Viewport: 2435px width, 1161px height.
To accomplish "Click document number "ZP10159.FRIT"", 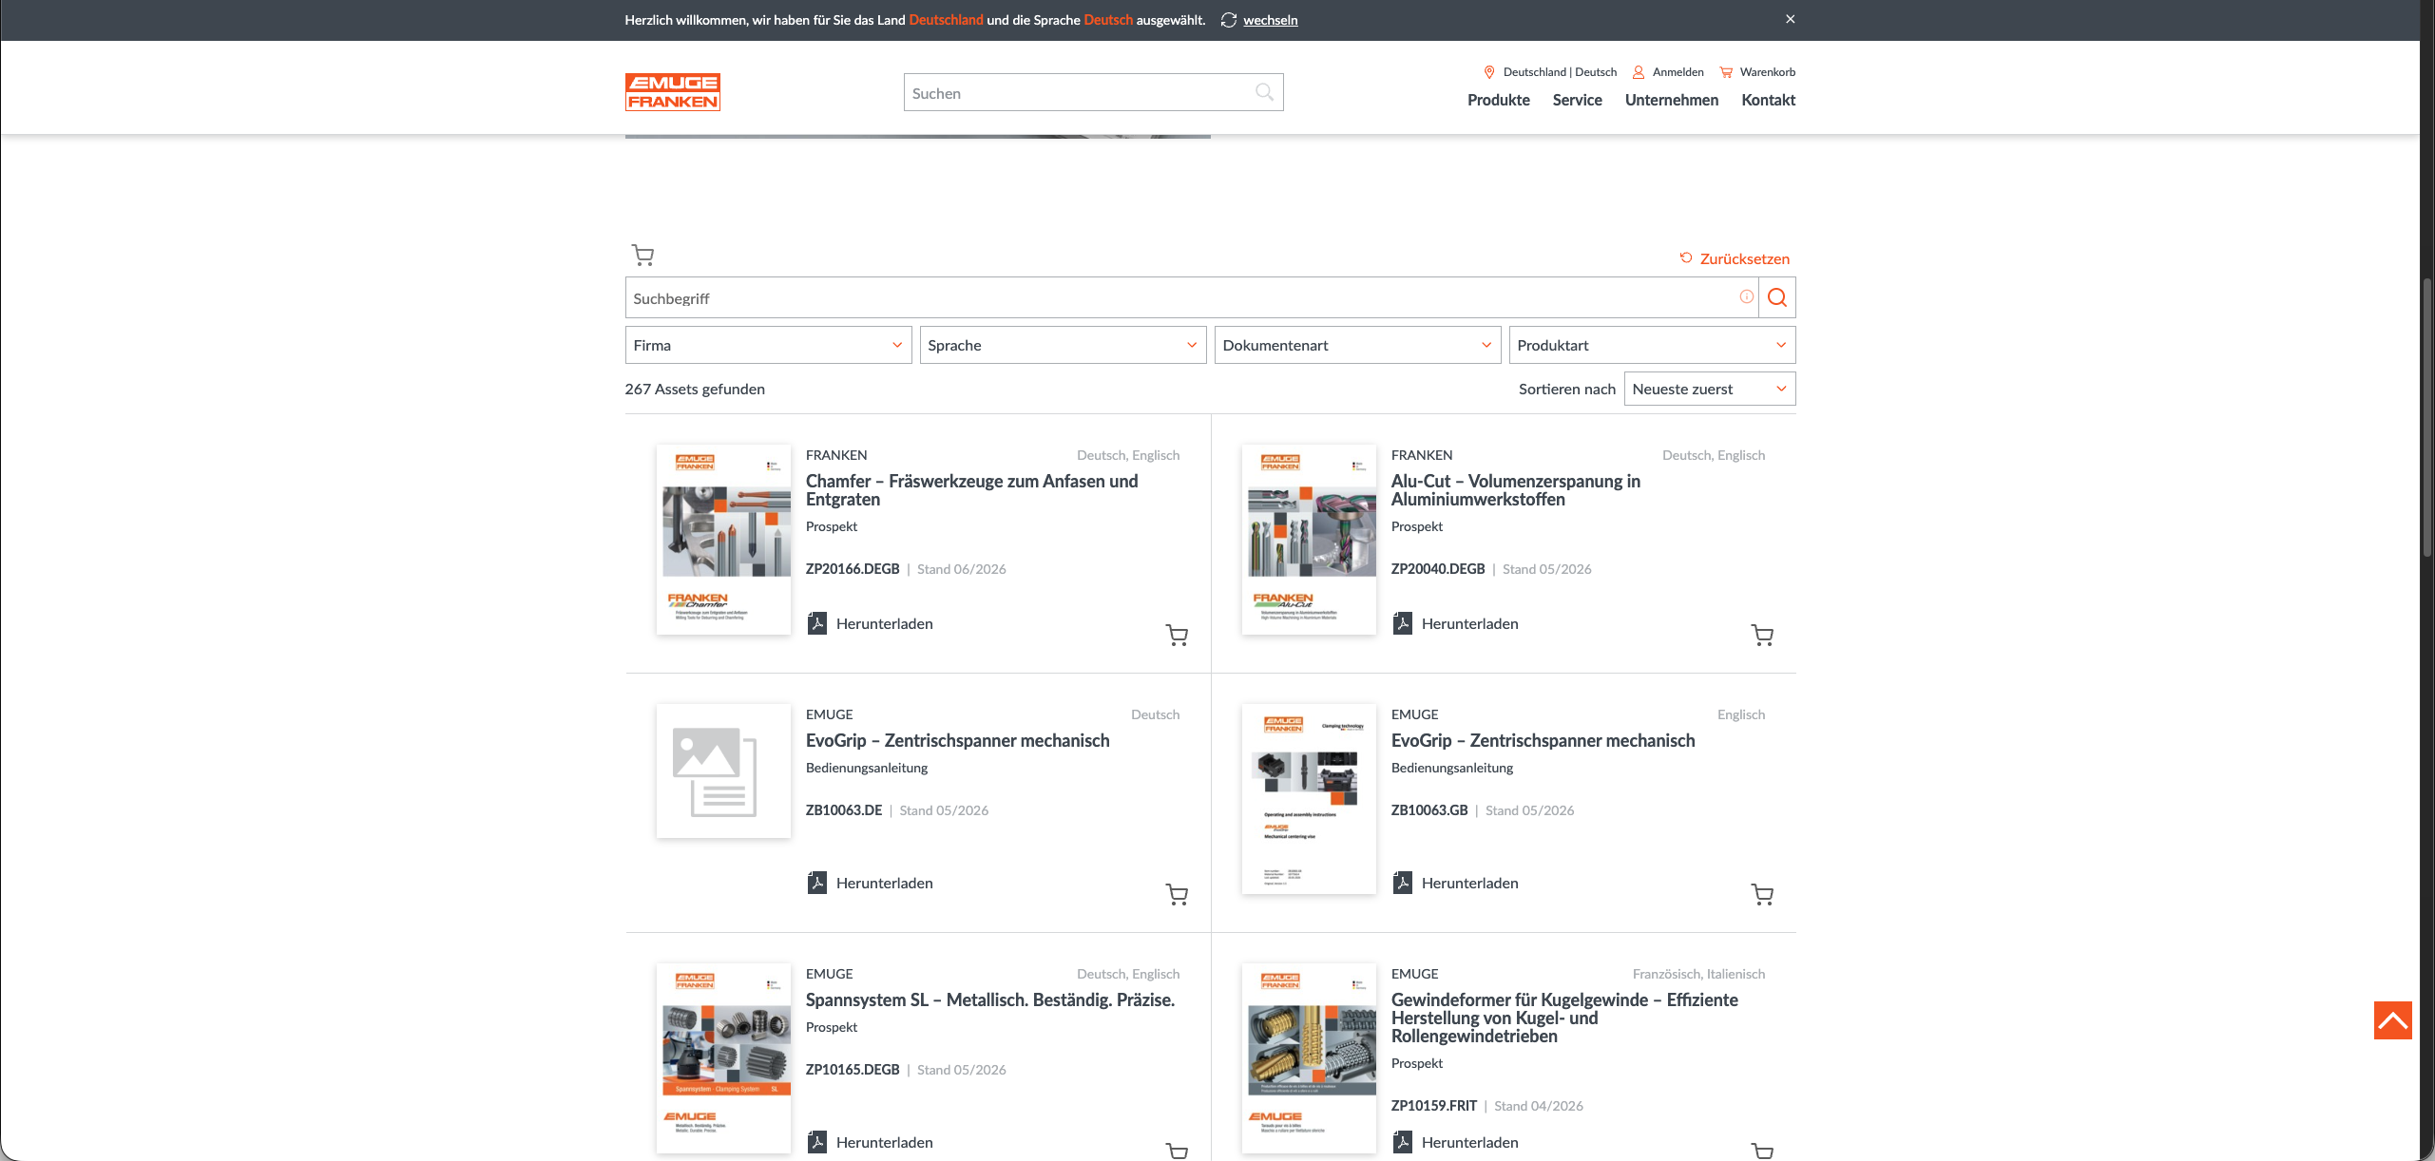I will click(1434, 1106).
